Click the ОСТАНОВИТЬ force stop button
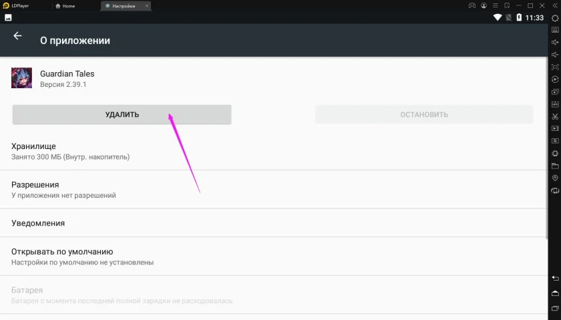This screenshot has width=561, height=320. tap(424, 114)
